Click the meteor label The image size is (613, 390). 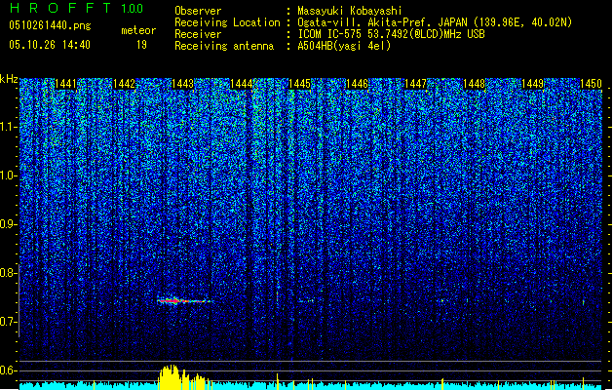138,30
